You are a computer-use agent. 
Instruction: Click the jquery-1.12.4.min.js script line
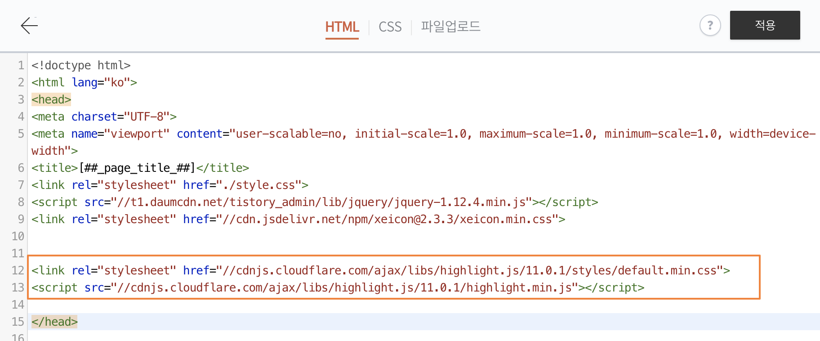pyautogui.click(x=315, y=202)
